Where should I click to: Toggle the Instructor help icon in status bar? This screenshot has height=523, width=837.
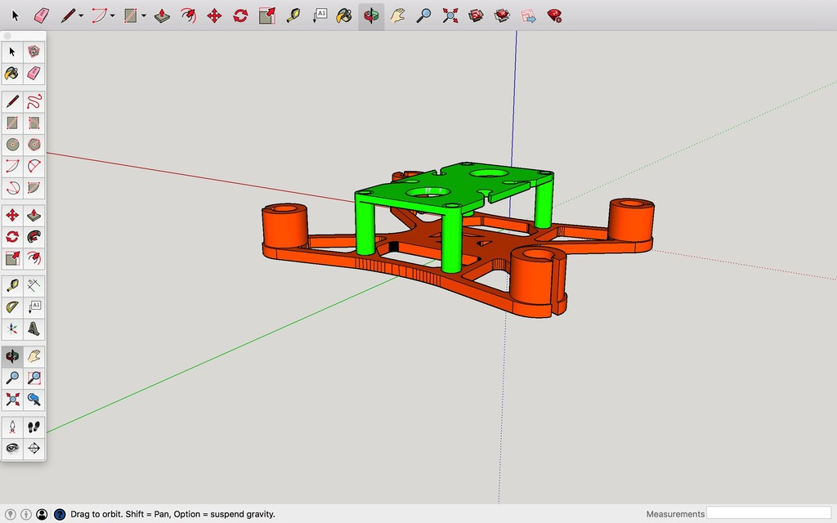click(x=59, y=514)
